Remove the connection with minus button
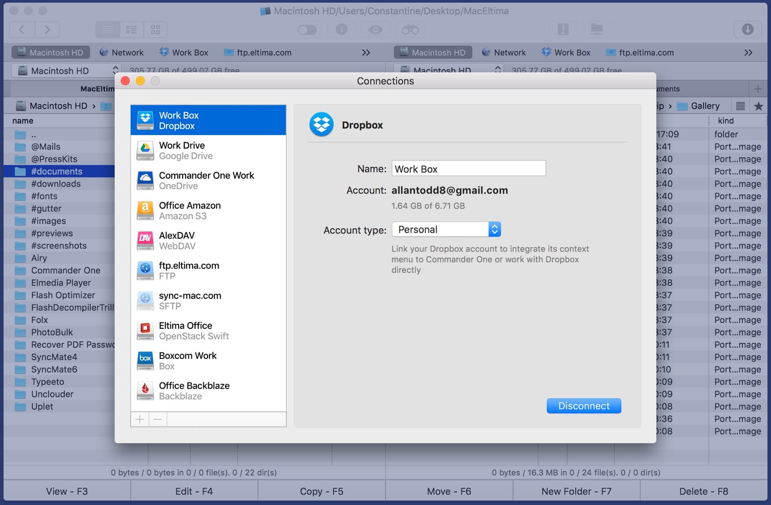The image size is (771, 505). tap(158, 419)
